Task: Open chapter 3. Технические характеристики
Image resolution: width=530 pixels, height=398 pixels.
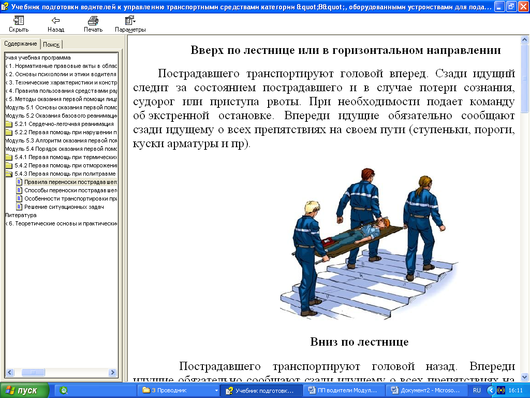Action: [x=61, y=82]
